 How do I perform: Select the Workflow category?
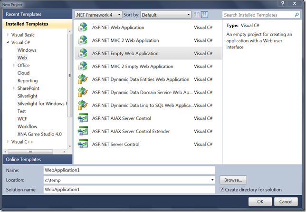point(28,126)
